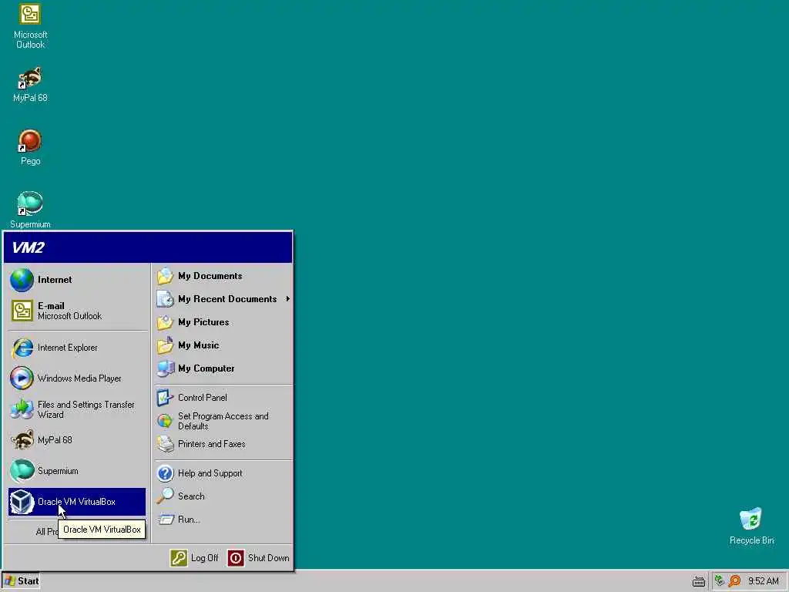Open Search from Start menu
The image size is (789, 592).
pyautogui.click(x=223, y=496)
